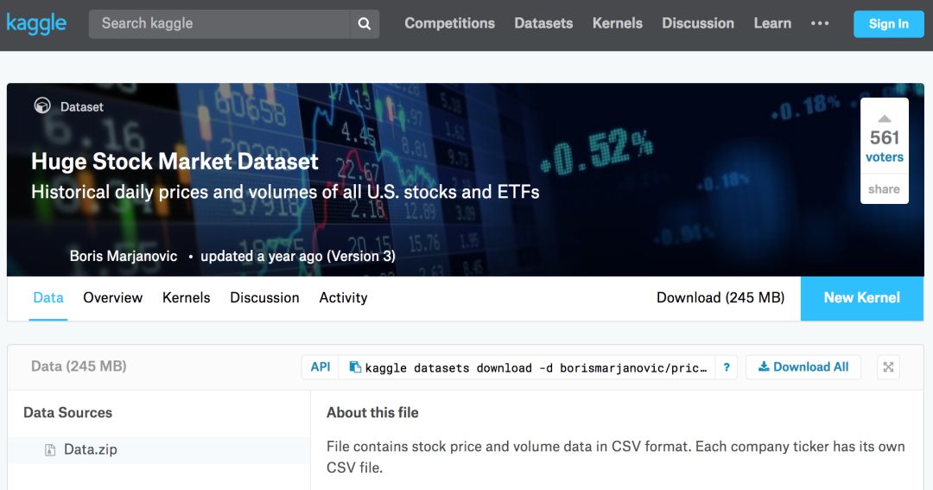Click into the Search kaggle field

(x=220, y=23)
